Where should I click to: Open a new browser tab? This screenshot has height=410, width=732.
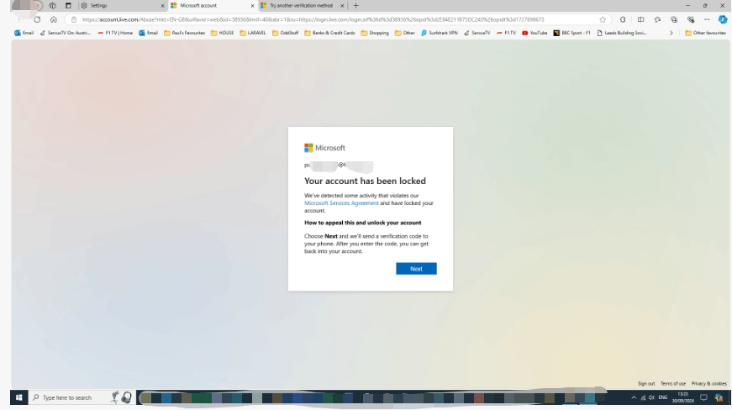355,6
